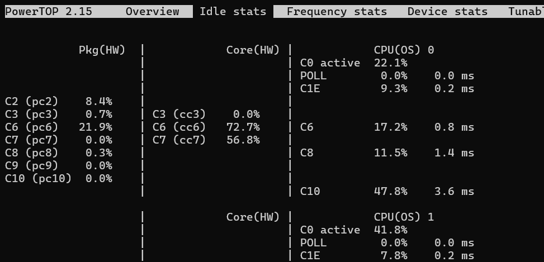Click C0 active 41.8% for CPU 1
The height and width of the screenshot is (262, 544).
[354, 230]
